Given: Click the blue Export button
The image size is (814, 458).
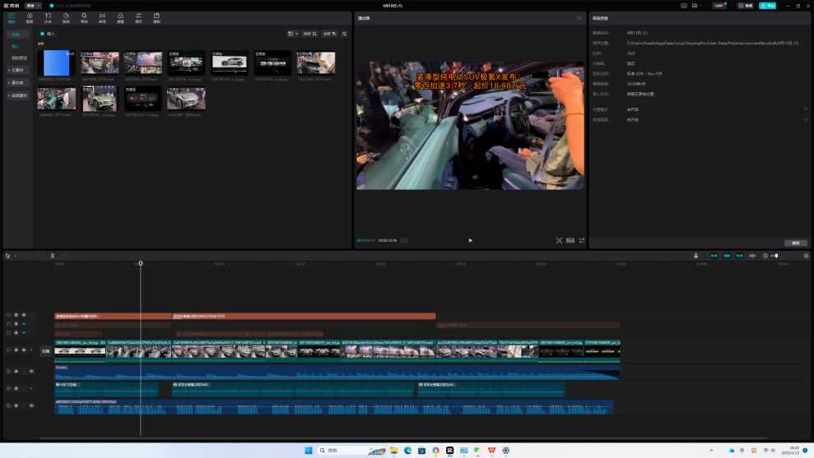Looking at the screenshot, I should tap(767, 5).
